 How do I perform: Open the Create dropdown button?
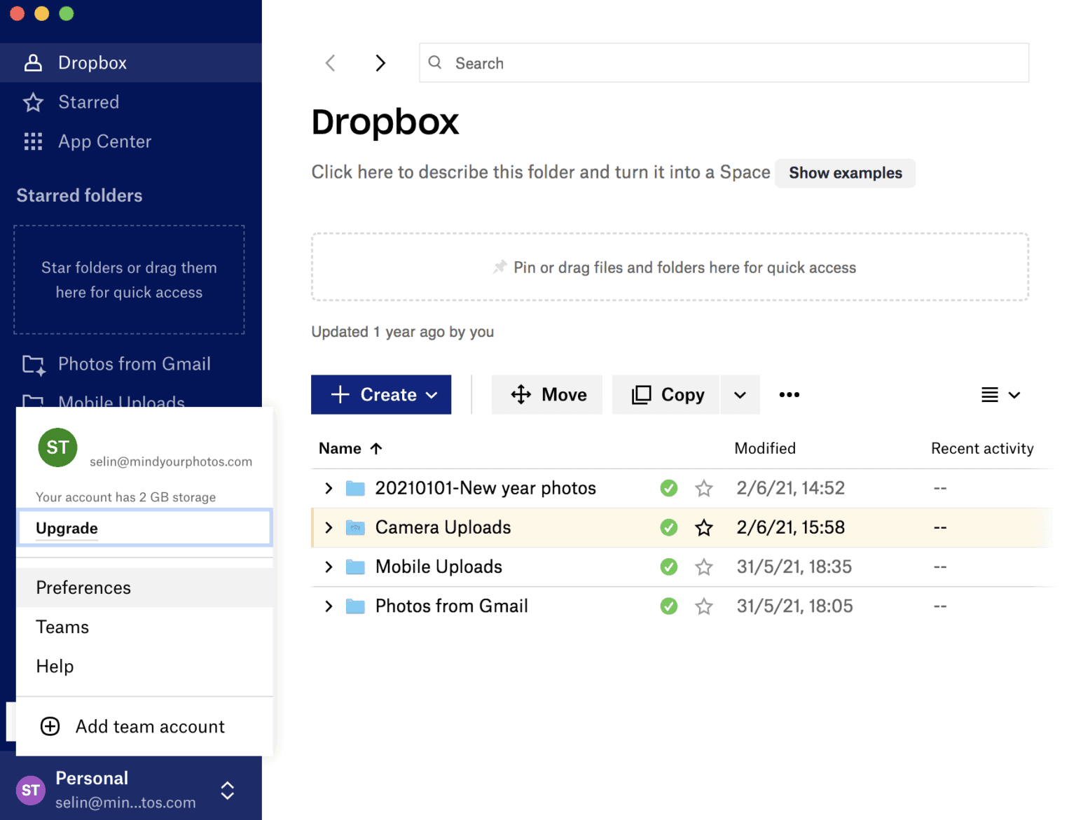pyautogui.click(x=381, y=394)
